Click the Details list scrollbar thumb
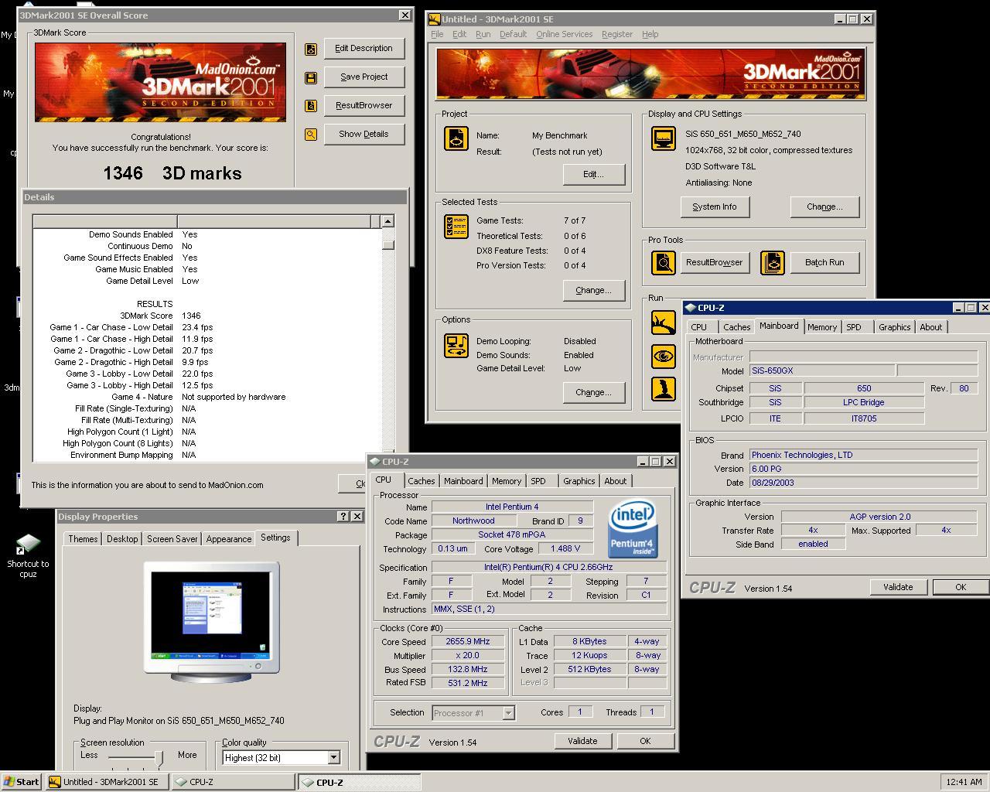The image size is (990, 792). [387, 245]
